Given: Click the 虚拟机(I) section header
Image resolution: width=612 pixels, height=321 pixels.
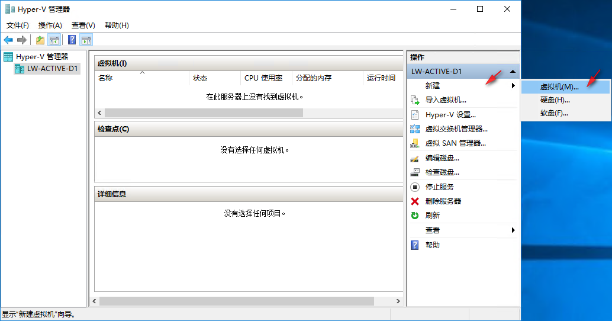Looking at the screenshot, I should (249, 63).
